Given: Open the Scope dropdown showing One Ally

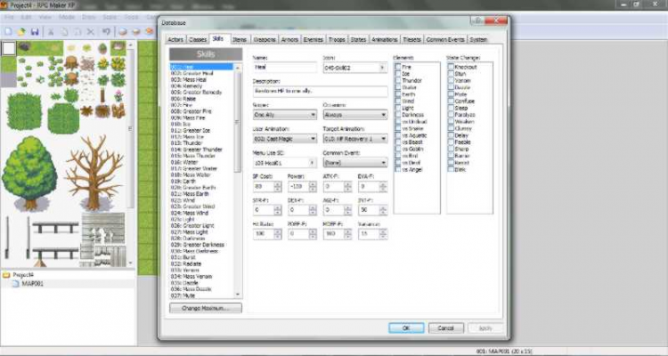Looking at the screenshot, I should tap(285, 115).
